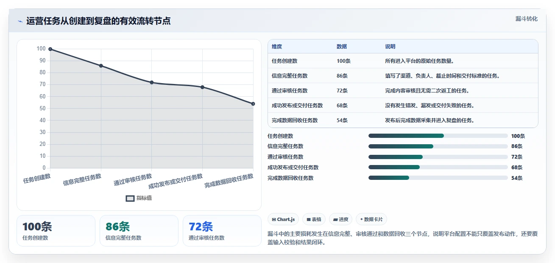
Task: Click the Chart.js tag chip
Action: click(283, 219)
